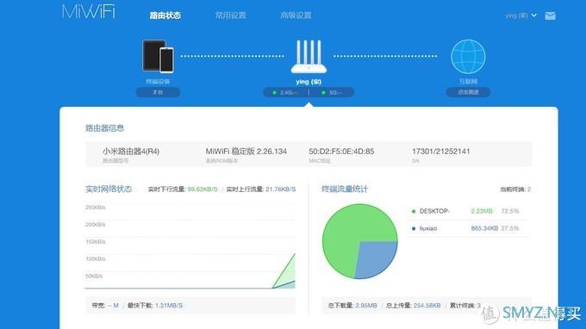Image resolution: width=586 pixels, height=329 pixels.
Task: Click the ying router name label
Action: (x=309, y=82)
